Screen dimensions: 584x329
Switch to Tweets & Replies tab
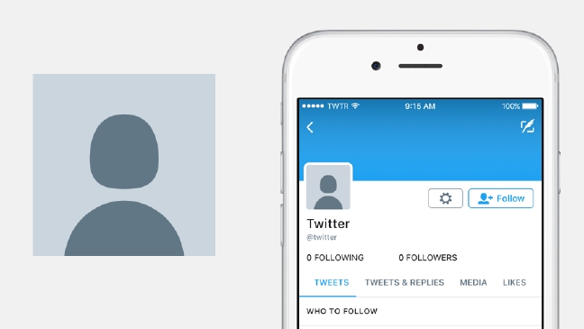tap(405, 282)
